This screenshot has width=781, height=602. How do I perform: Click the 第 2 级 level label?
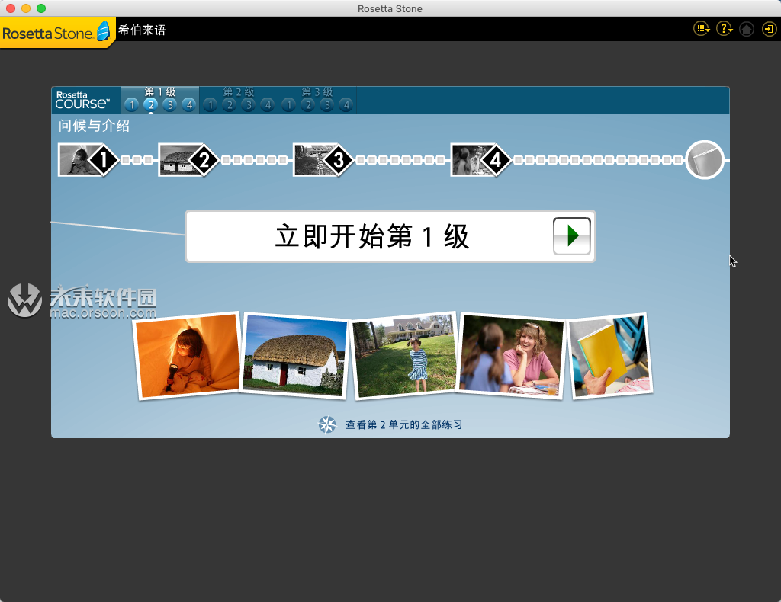239,91
